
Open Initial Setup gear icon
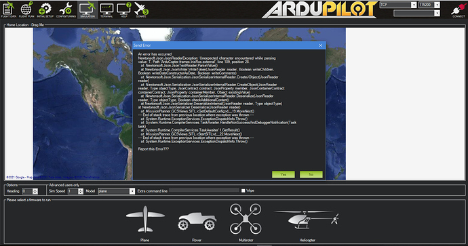(45, 9)
